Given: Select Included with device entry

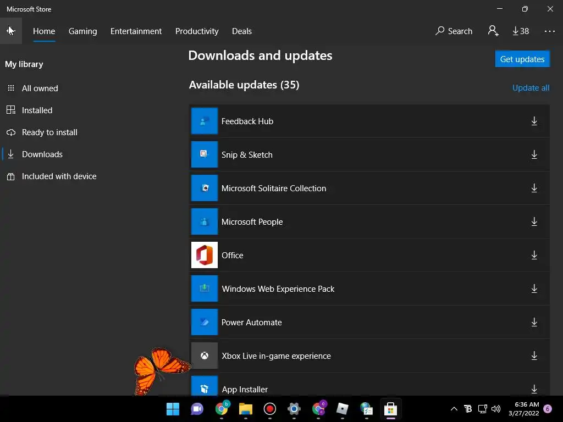Looking at the screenshot, I should pyautogui.click(x=59, y=176).
